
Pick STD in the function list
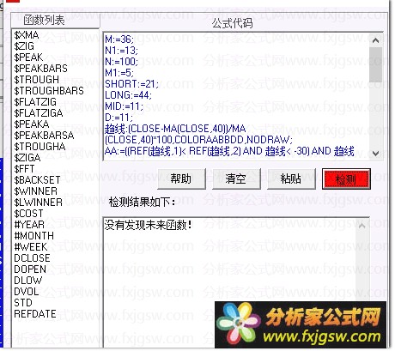23,303
